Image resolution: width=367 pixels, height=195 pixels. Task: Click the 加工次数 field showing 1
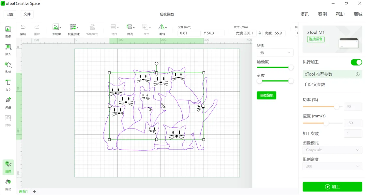[353, 133]
